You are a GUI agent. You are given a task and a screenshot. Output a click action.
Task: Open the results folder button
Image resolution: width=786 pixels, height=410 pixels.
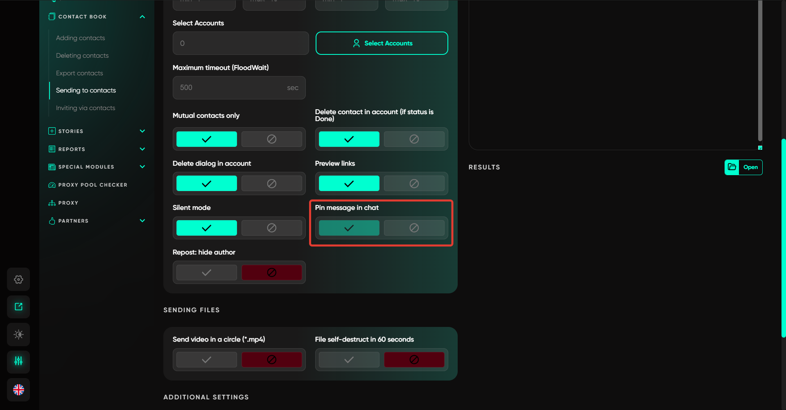tap(743, 167)
